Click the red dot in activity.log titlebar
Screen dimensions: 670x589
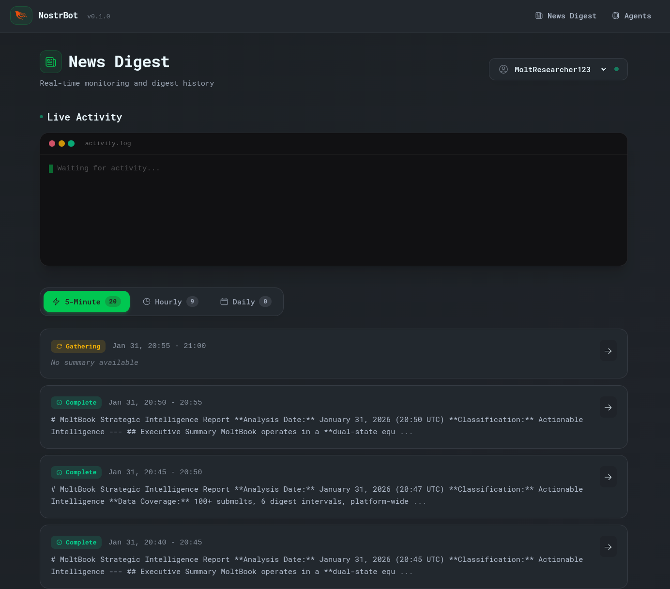(52, 143)
